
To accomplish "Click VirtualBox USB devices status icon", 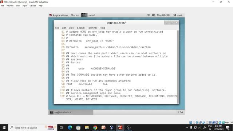I will (x=204, y=122).
